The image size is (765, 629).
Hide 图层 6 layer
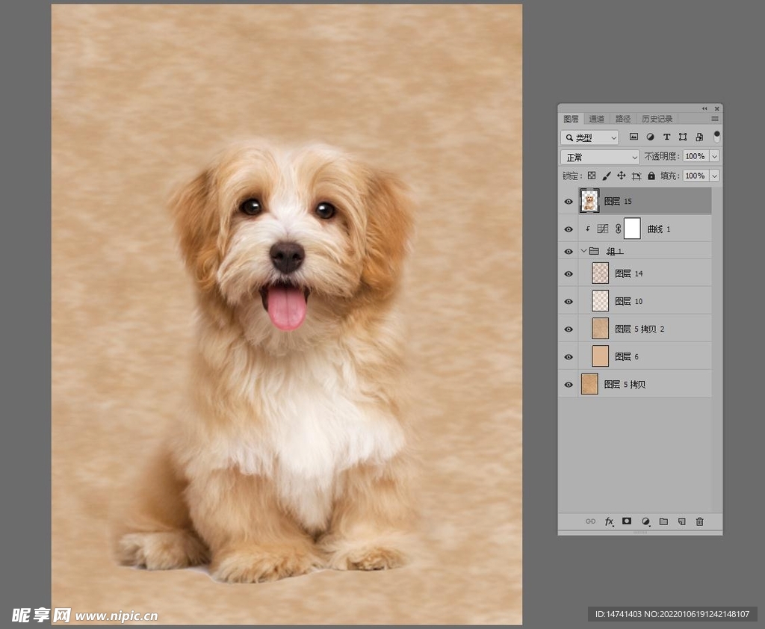point(569,357)
